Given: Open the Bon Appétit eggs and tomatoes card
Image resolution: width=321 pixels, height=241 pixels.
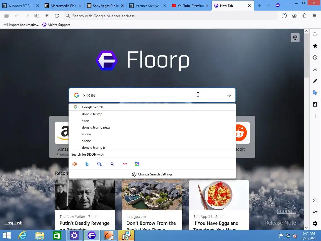Looking at the screenshot, I should (x=219, y=205).
